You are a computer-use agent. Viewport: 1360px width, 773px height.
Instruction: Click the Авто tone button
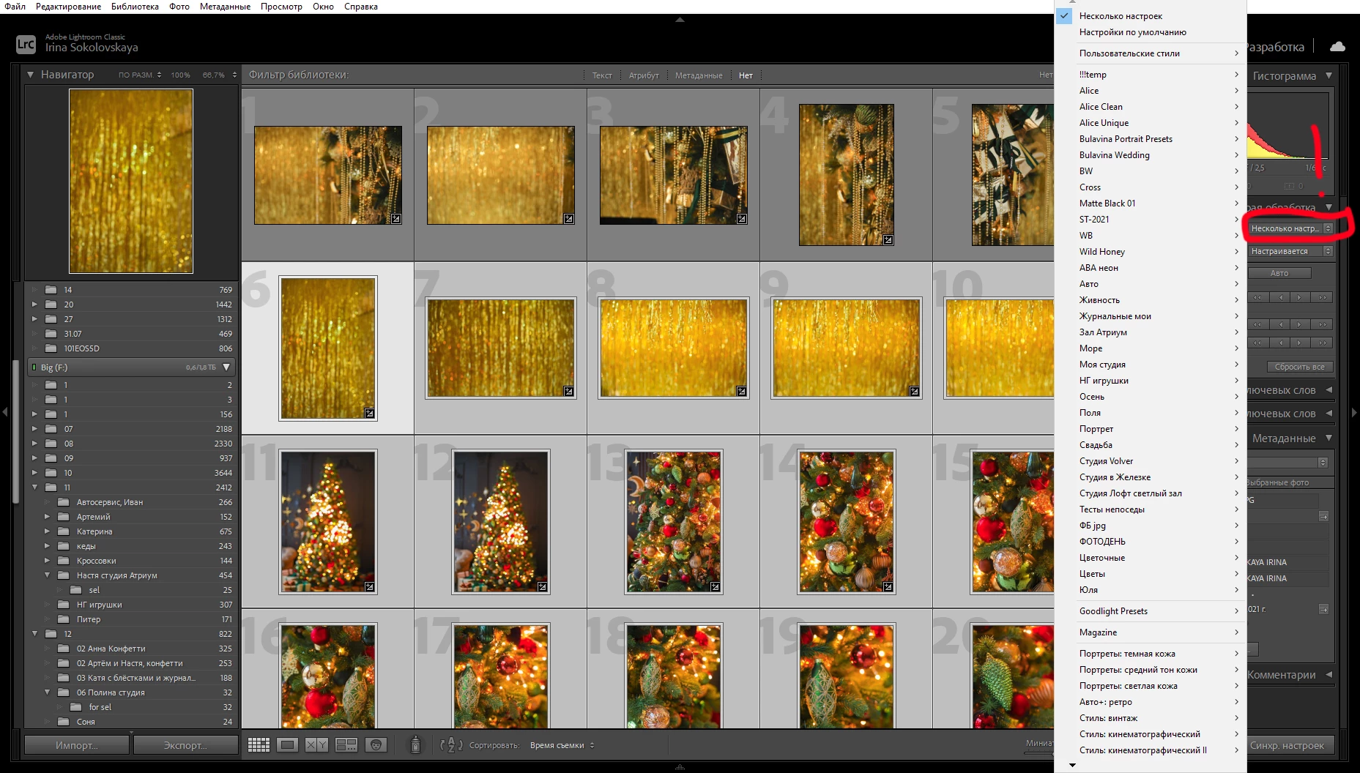[x=1279, y=273]
